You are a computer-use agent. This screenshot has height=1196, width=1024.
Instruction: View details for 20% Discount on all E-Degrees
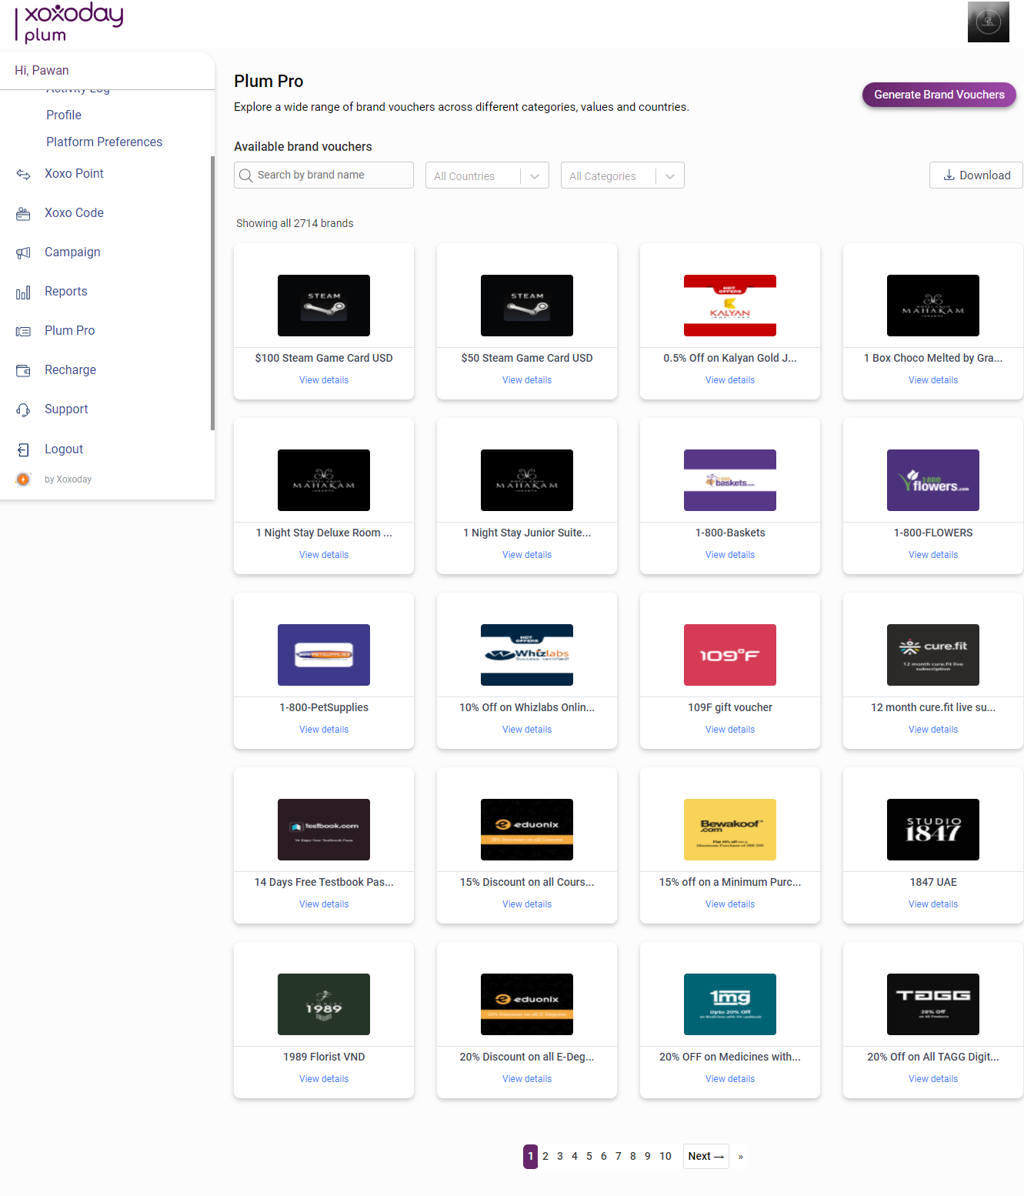[527, 1079]
